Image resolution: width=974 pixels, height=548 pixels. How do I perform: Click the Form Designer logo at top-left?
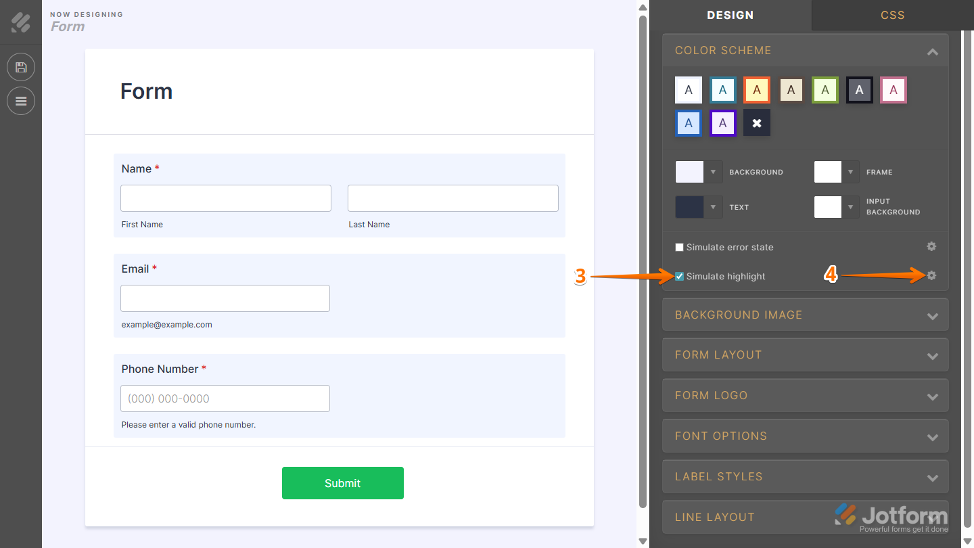coord(20,22)
